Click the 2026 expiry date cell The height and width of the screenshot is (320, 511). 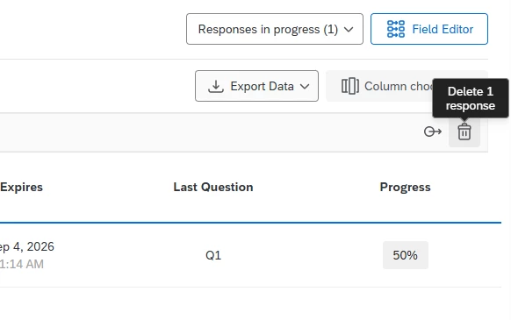[x=26, y=246]
